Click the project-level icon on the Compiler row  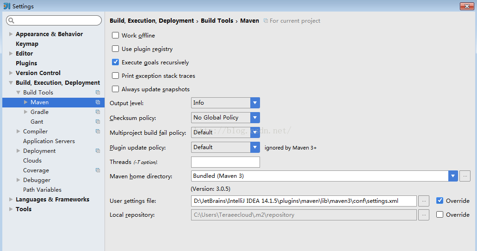pyautogui.click(x=98, y=131)
